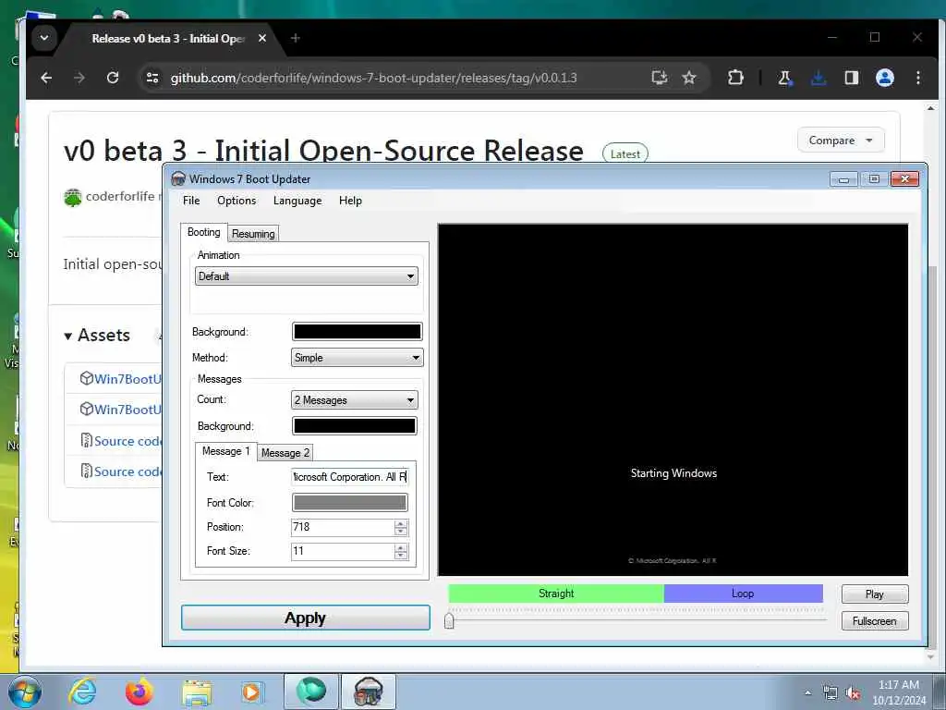Click the Font Size value field
The height and width of the screenshot is (710, 946).
[343, 551]
